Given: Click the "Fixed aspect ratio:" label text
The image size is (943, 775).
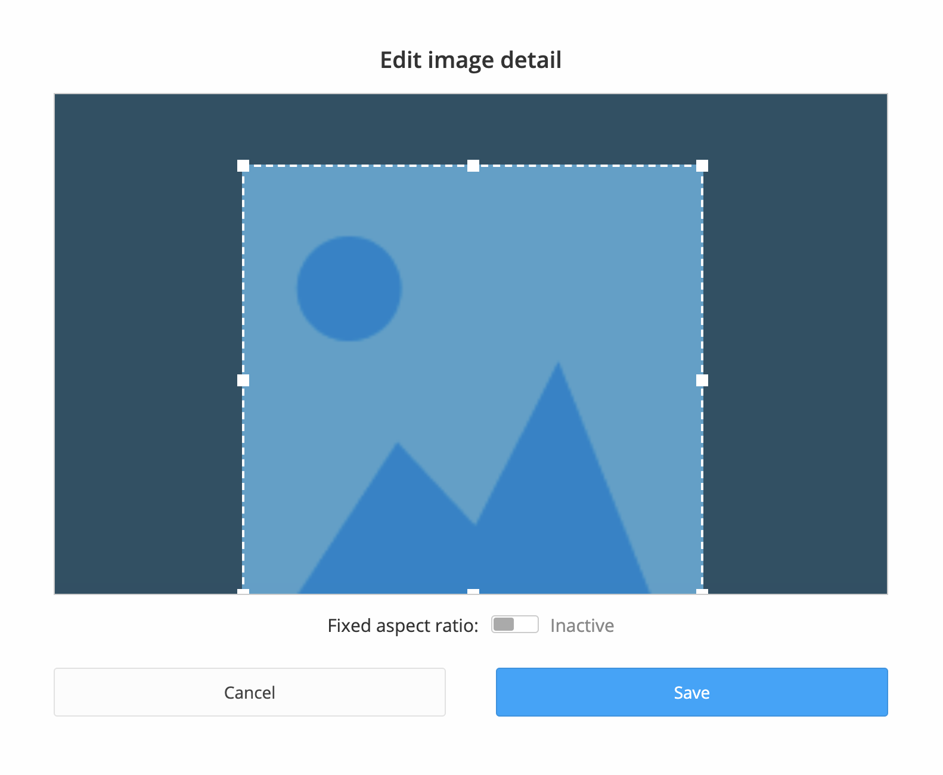Looking at the screenshot, I should click(403, 625).
